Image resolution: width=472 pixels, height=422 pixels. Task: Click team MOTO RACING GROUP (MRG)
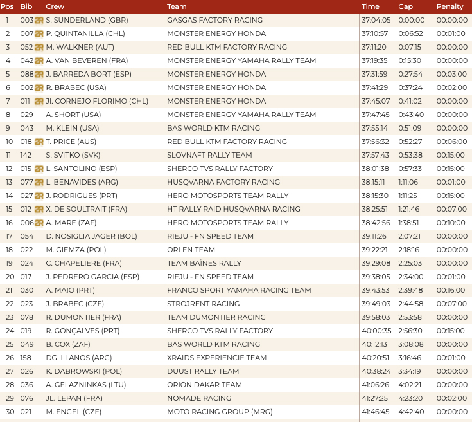(x=220, y=412)
